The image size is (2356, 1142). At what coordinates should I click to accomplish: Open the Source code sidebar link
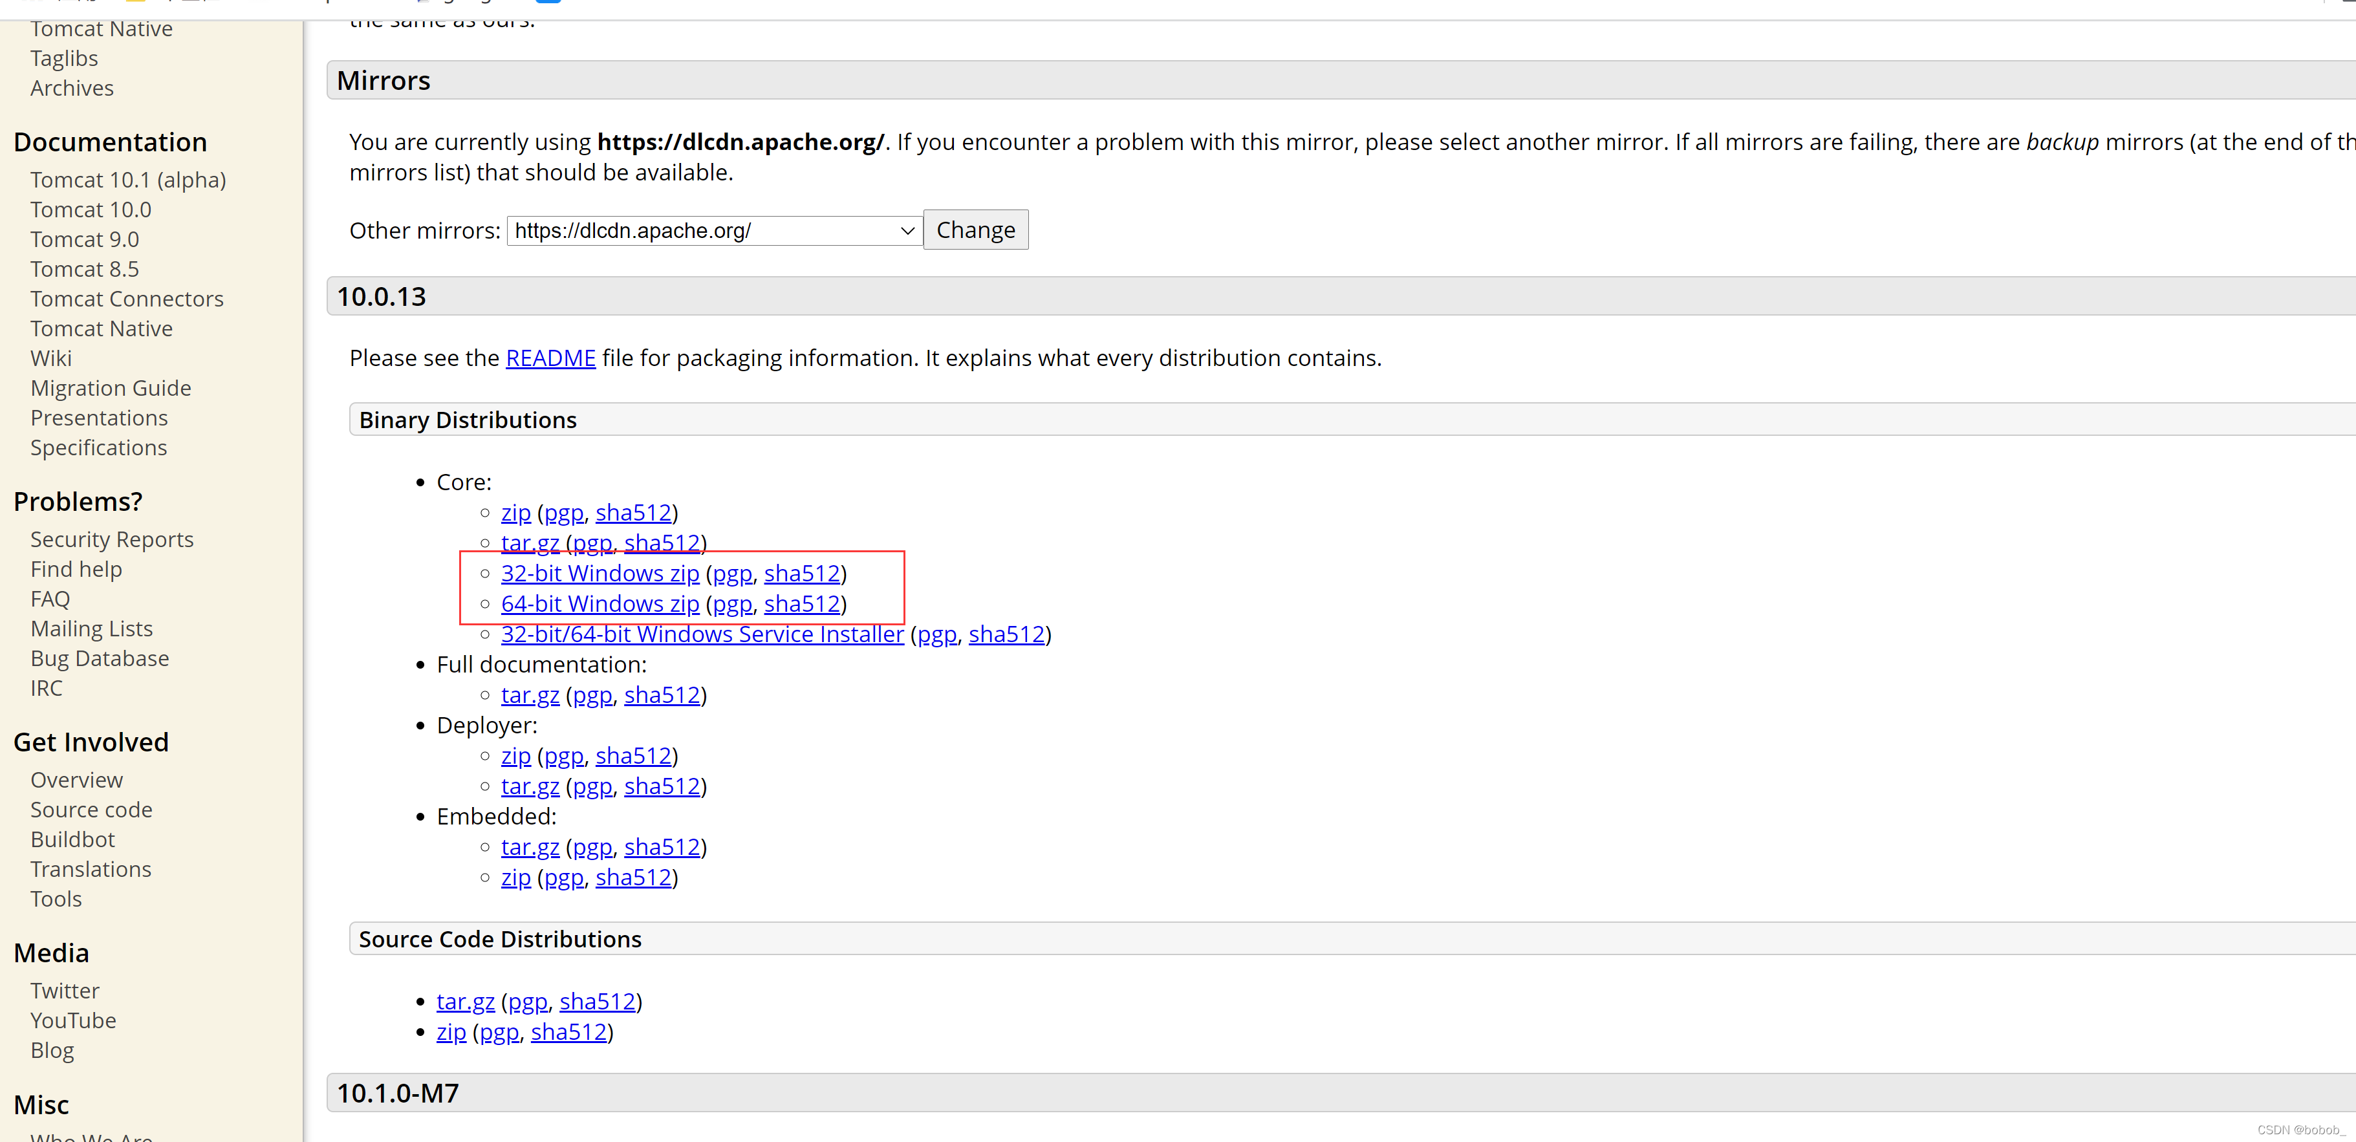pyautogui.click(x=91, y=810)
